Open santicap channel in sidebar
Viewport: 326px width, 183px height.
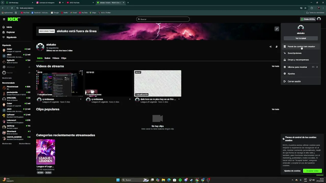pyautogui.click(x=16, y=127)
